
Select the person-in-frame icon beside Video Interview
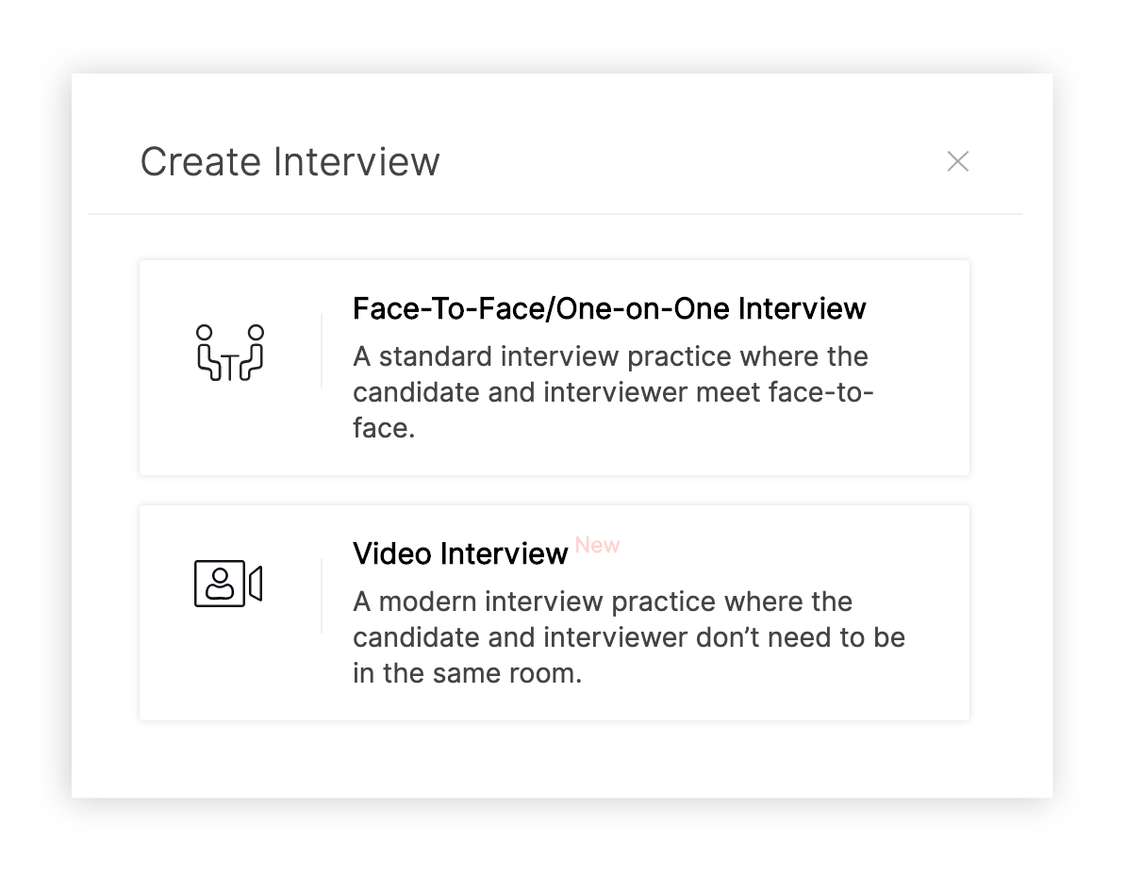pyautogui.click(x=218, y=585)
